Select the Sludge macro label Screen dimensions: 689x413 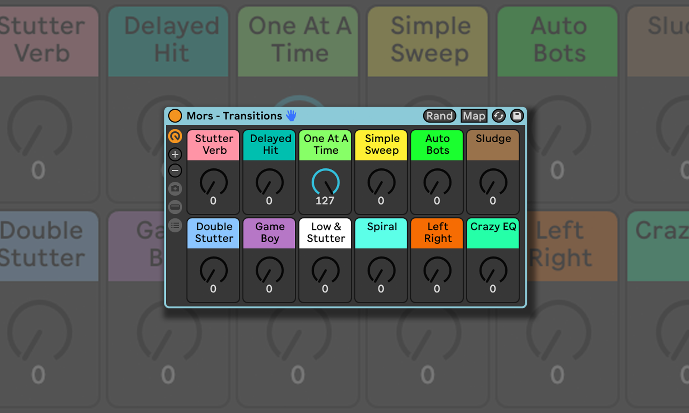(x=493, y=145)
